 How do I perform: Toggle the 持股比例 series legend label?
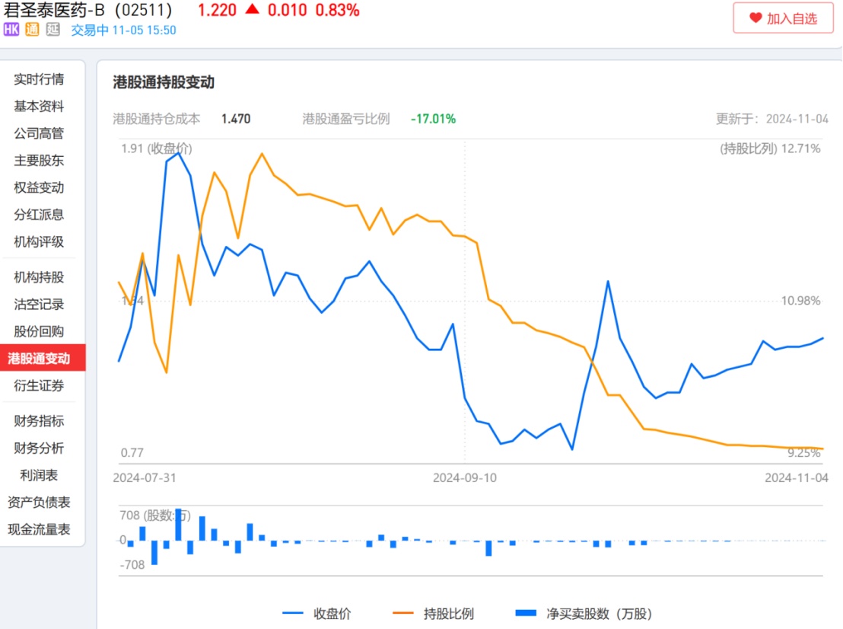coord(448,613)
